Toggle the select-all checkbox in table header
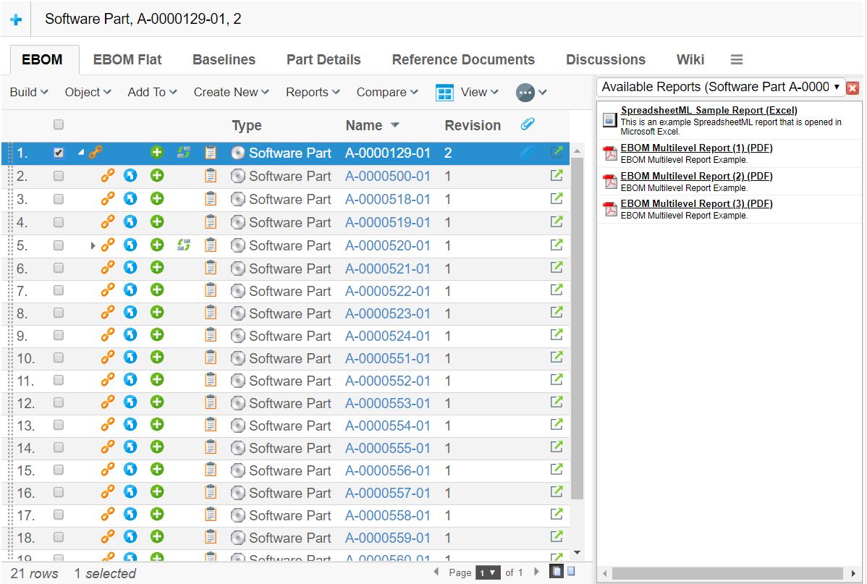Screen dimensions: 867x584 point(59,124)
